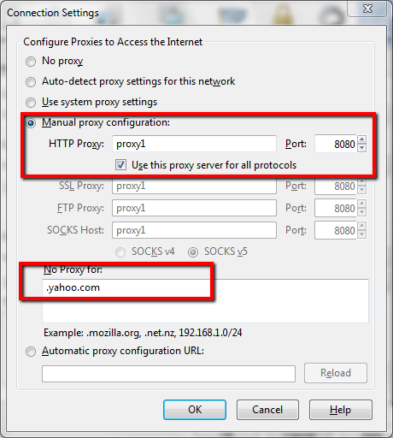Image resolution: width=393 pixels, height=438 pixels.
Task: Click the HTTP Proxy text field
Action: click(194, 144)
